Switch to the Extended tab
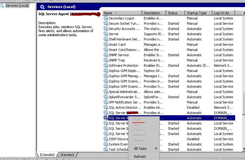The image size is (245, 160). click(47, 155)
